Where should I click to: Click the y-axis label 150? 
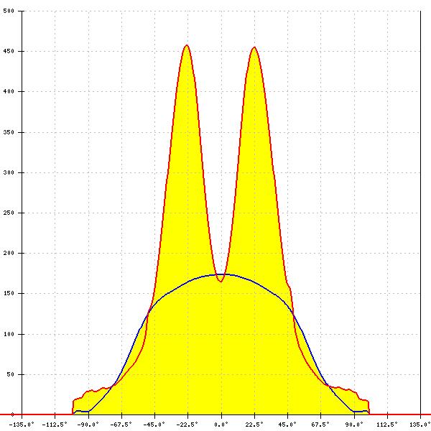8,293
